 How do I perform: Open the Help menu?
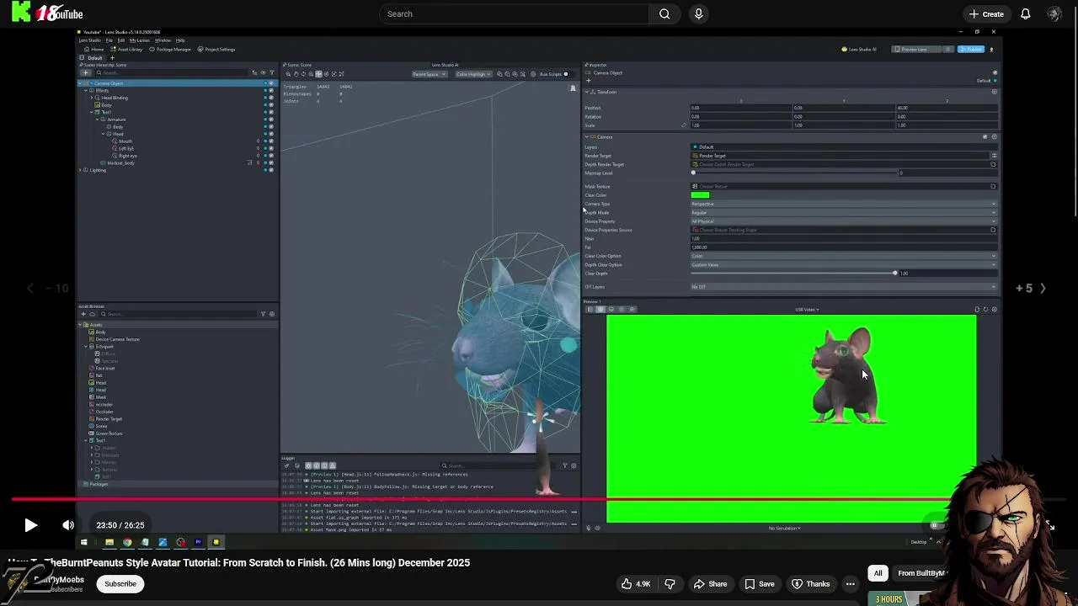point(180,40)
